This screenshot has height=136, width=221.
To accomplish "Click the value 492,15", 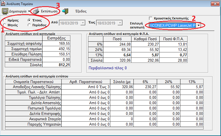I will point(64,49).
